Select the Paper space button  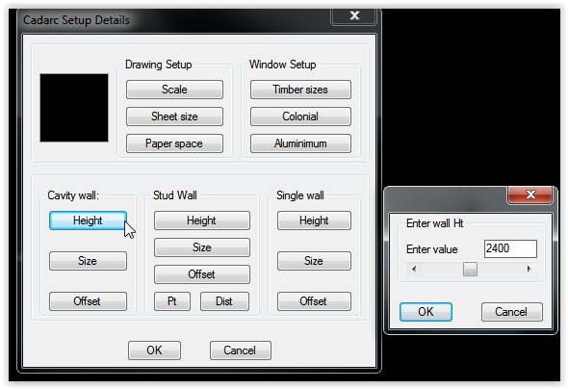(174, 143)
